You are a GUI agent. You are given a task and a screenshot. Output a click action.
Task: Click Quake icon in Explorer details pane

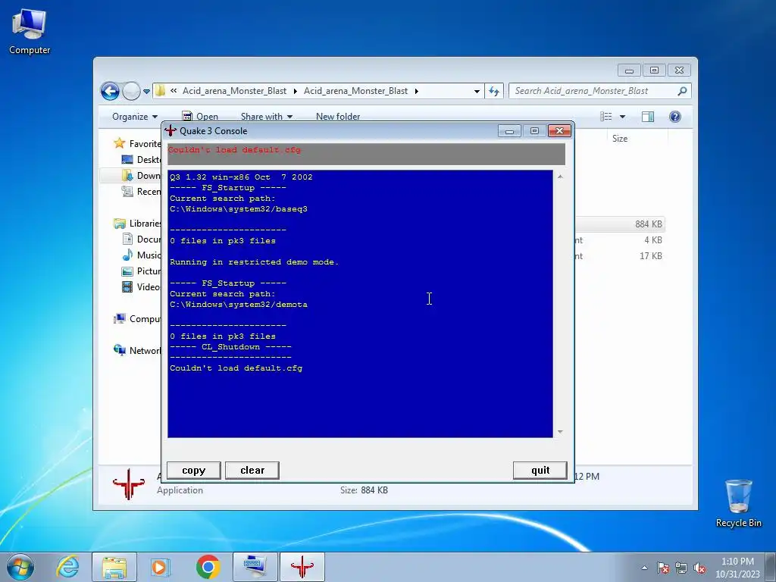(x=129, y=483)
